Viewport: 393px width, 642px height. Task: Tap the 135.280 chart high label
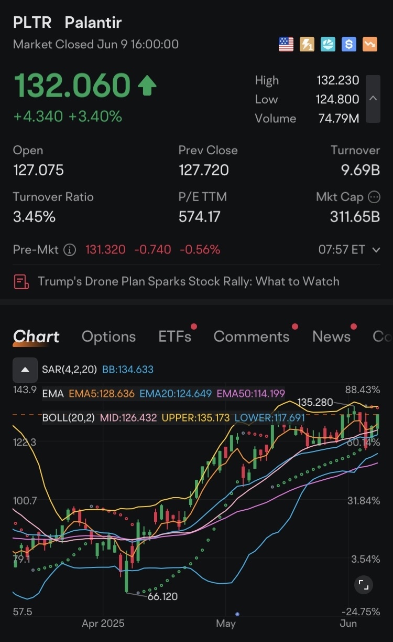[x=315, y=403]
